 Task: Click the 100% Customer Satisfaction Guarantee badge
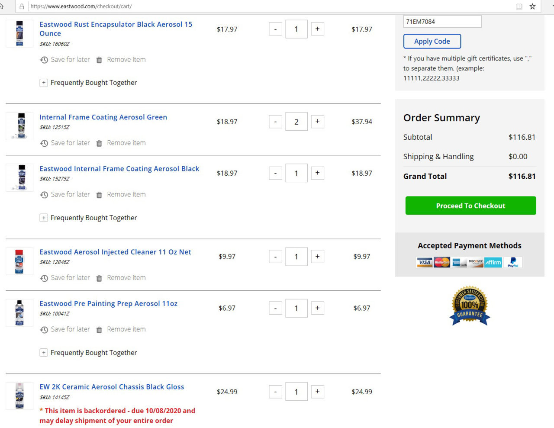click(x=470, y=306)
